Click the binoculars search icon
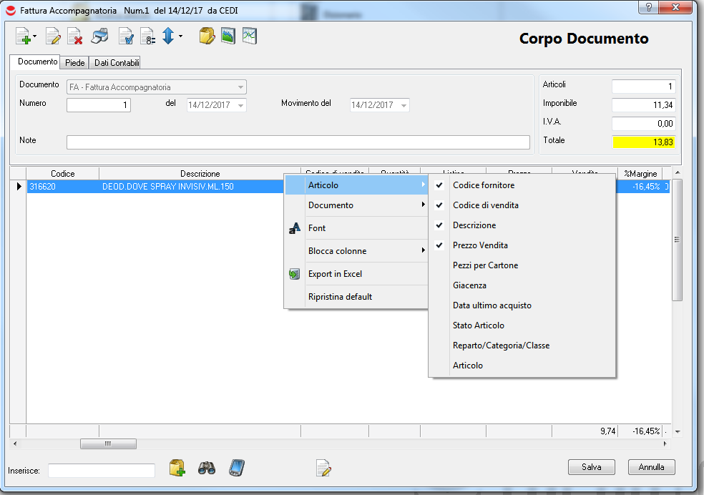The image size is (704, 495). 207,469
